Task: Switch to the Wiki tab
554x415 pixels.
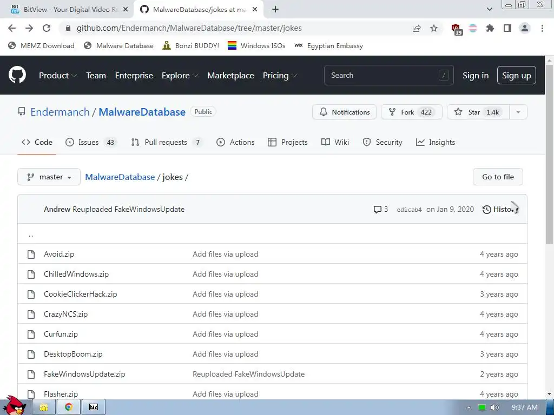Action: click(335, 142)
